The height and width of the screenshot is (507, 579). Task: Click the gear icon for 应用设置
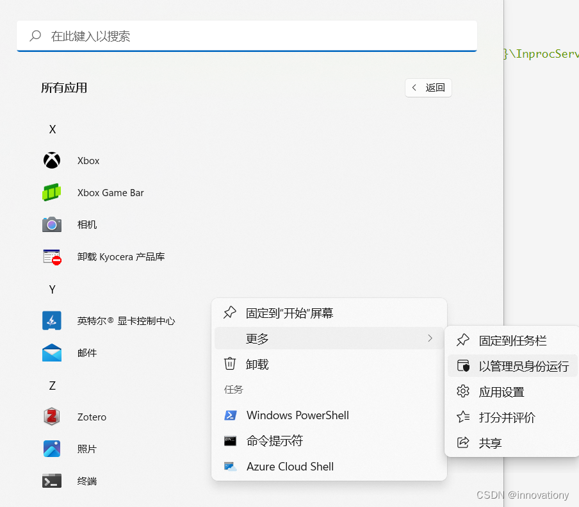(462, 392)
